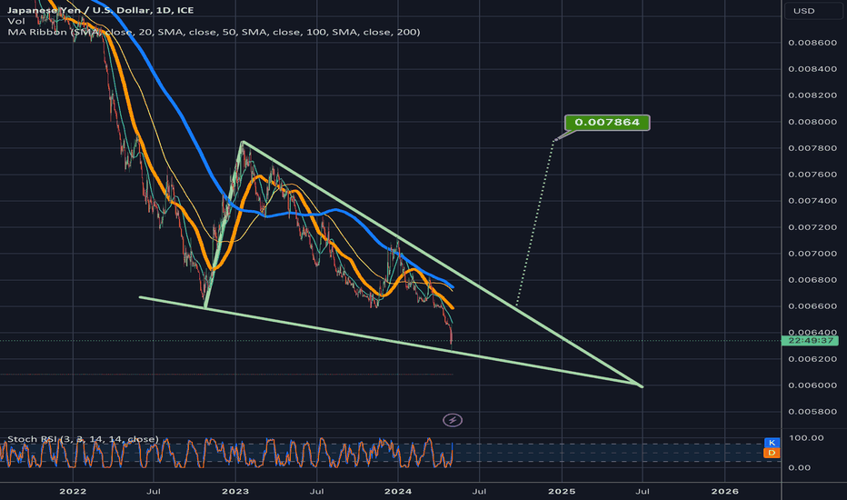
Task: Click the 0.006000 price axis value
Action: (812, 385)
